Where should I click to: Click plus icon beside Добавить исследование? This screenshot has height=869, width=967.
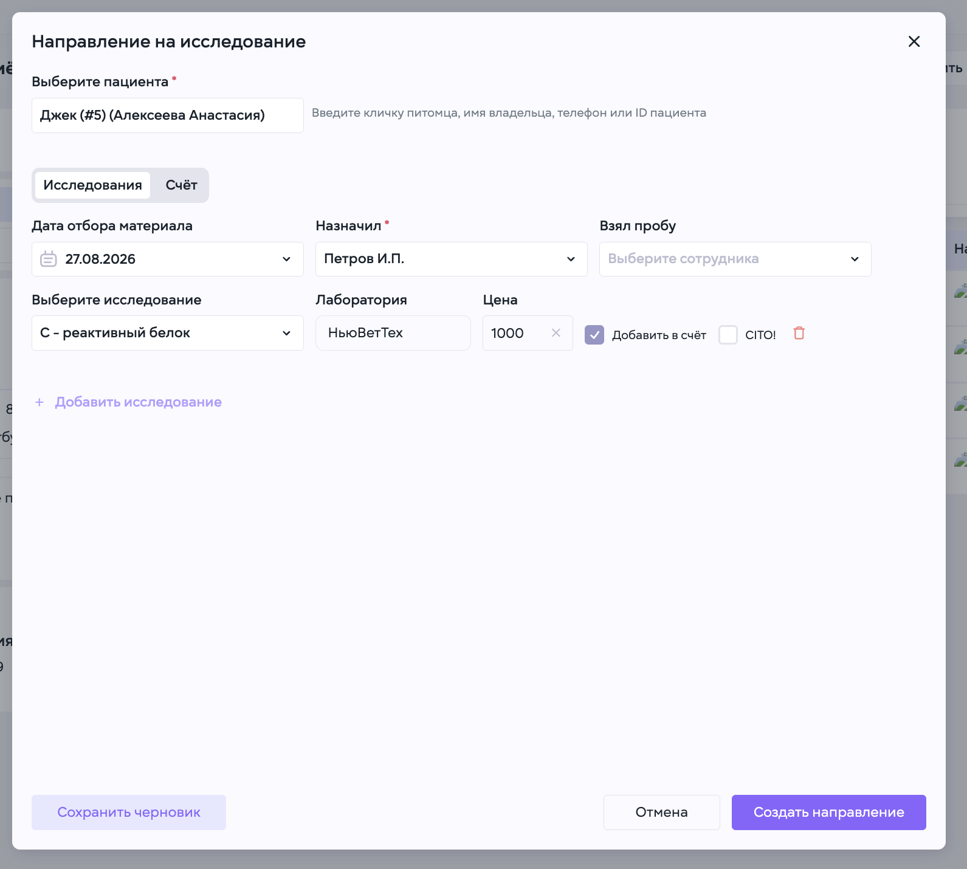[40, 402]
